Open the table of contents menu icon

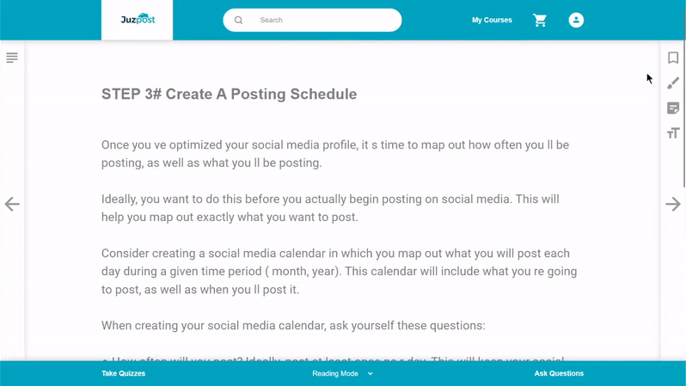pos(12,58)
